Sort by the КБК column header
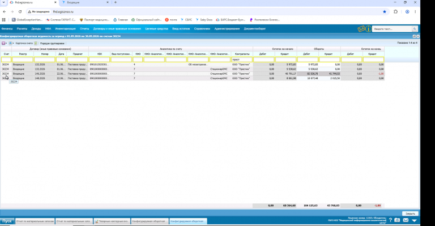This screenshot has height=226, width=435. 99,54
